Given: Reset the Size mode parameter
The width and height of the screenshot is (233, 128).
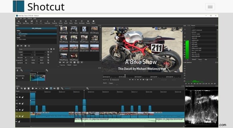Looking at the screenshot, I should [x=48, y=58].
